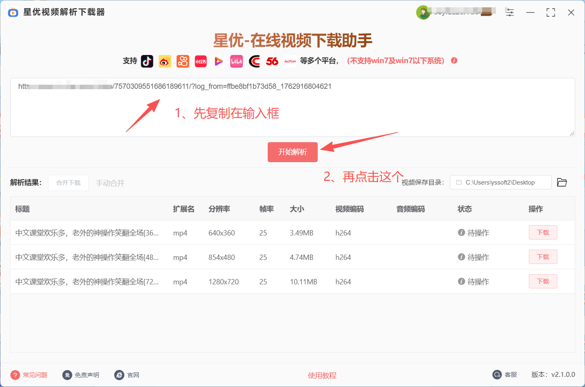Screen dimensions: 585x387
Task: Click the 视频编码 column header
Action: coord(349,209)
